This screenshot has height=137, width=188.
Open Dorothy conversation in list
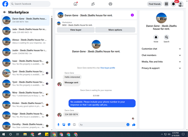pyautogui.click(x=25, y=126)
